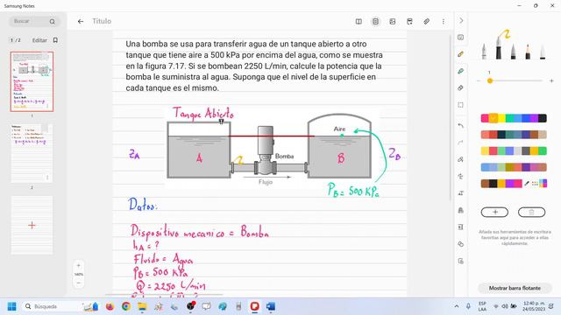
Task: Open the eyedropper color picker
Action: coord(526,184)
